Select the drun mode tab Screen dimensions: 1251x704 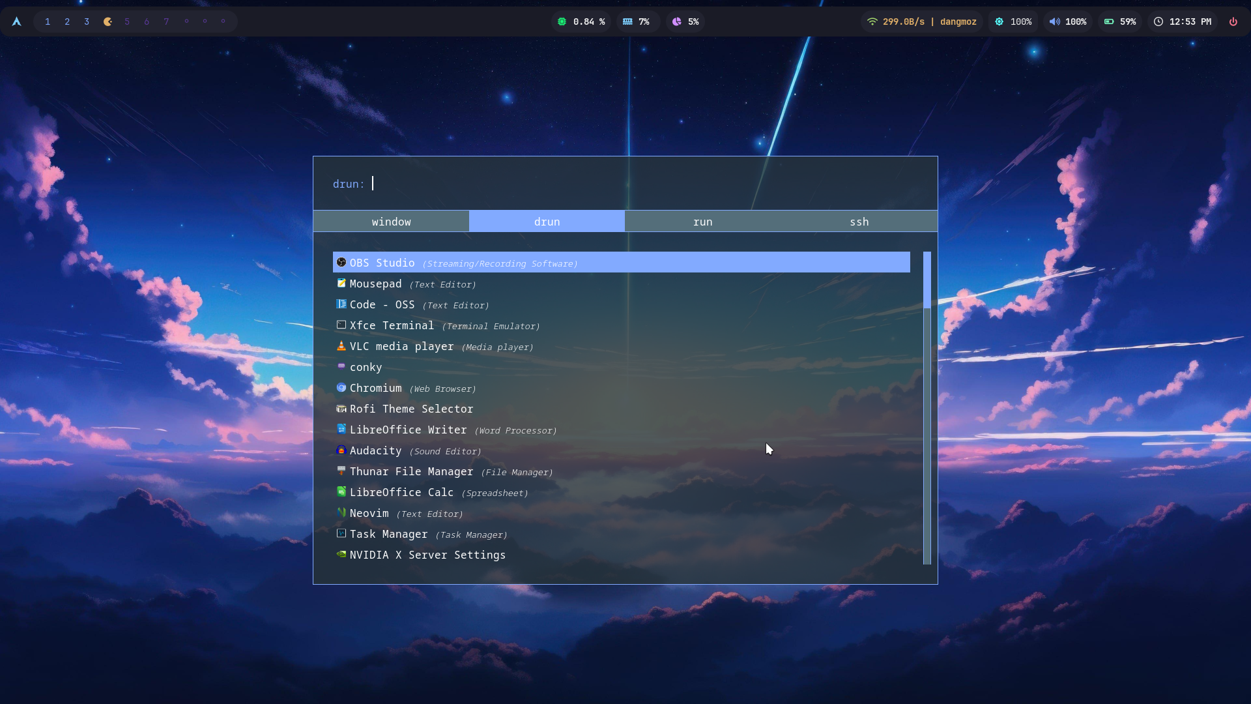[x=547, y=222]
